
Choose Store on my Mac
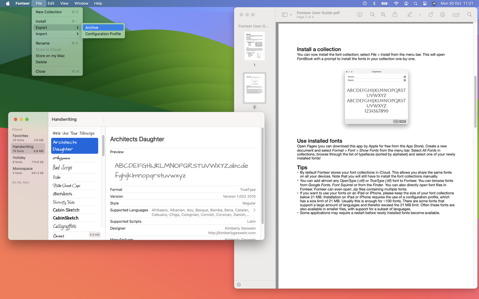pyautogui.click(x=57, y=56)
